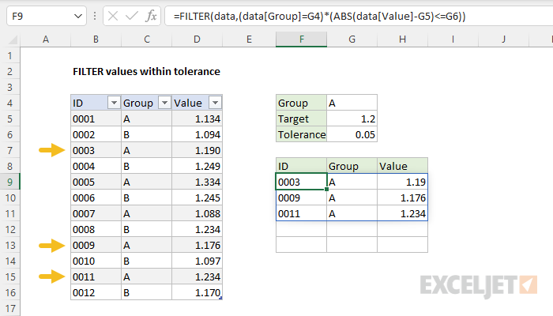This screenshot has width=553, height=316.
Task: Click the formula bar options dots
Action: 95,17
